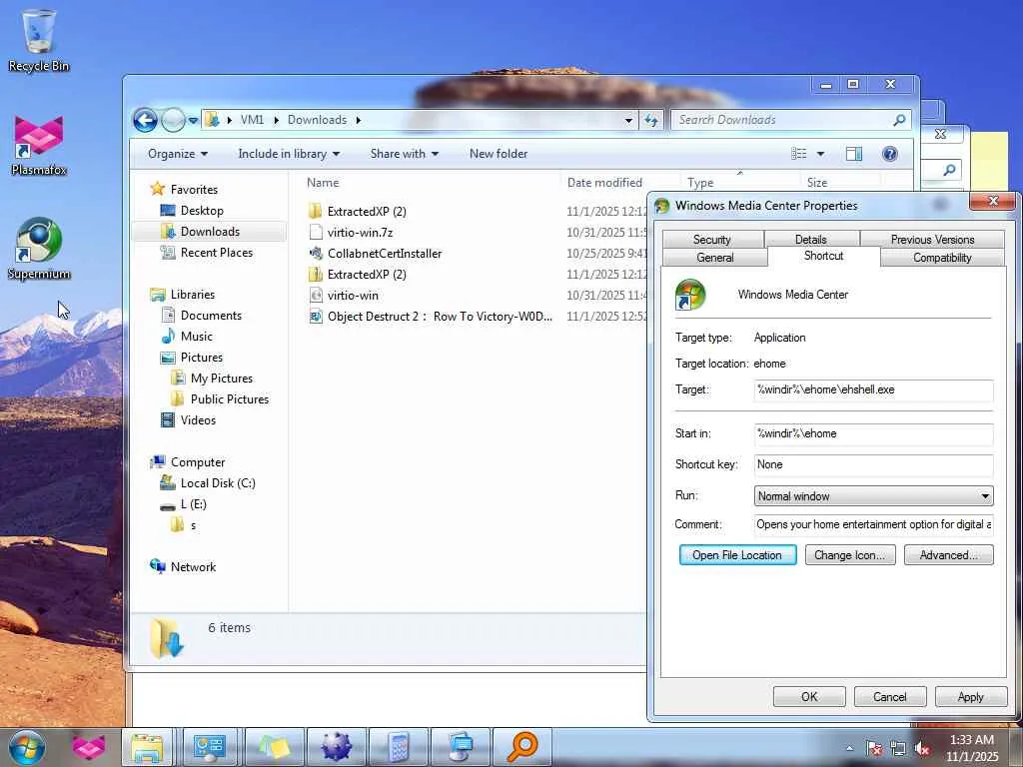Confirm with the OK button
The height and width of the screenshot is (767, 1023).
tap(809, 696)
